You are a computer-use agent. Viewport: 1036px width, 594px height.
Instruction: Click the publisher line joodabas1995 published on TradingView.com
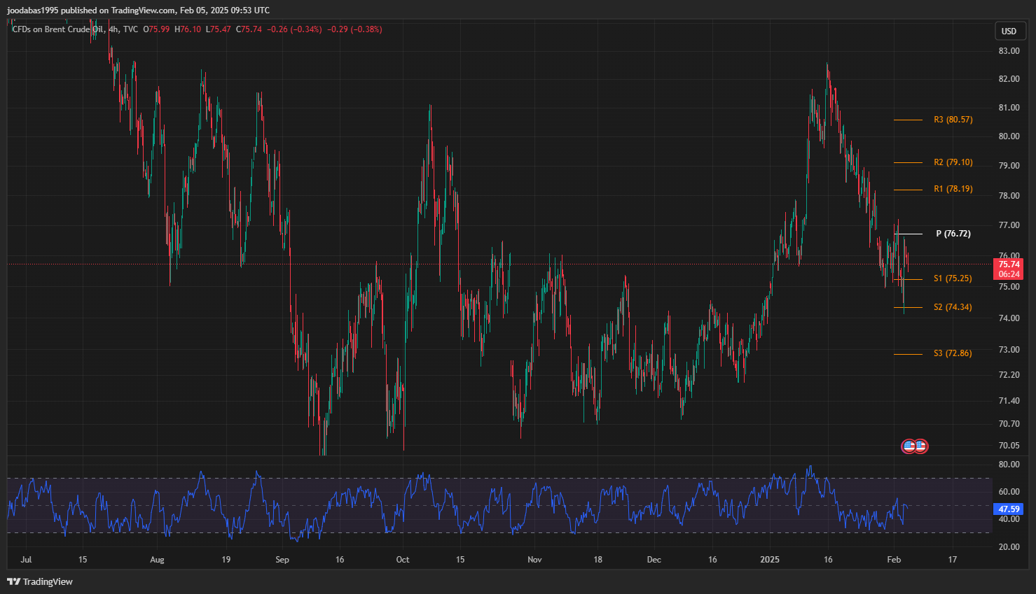tap(138, 10)
